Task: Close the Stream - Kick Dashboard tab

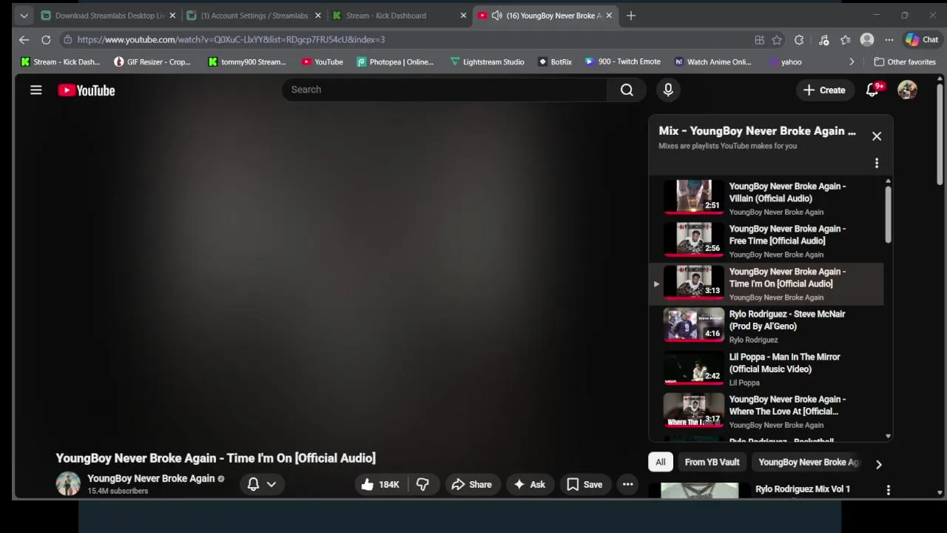Action: [464, 16]
